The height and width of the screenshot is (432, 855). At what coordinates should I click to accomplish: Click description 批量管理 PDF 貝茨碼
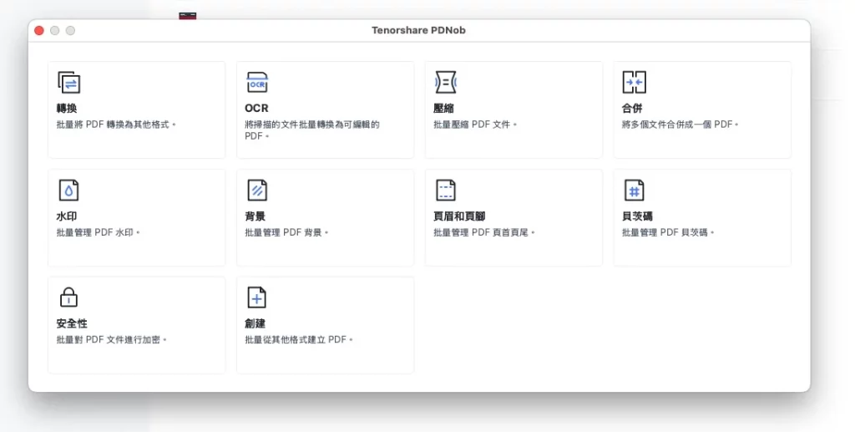coord(668,232)
